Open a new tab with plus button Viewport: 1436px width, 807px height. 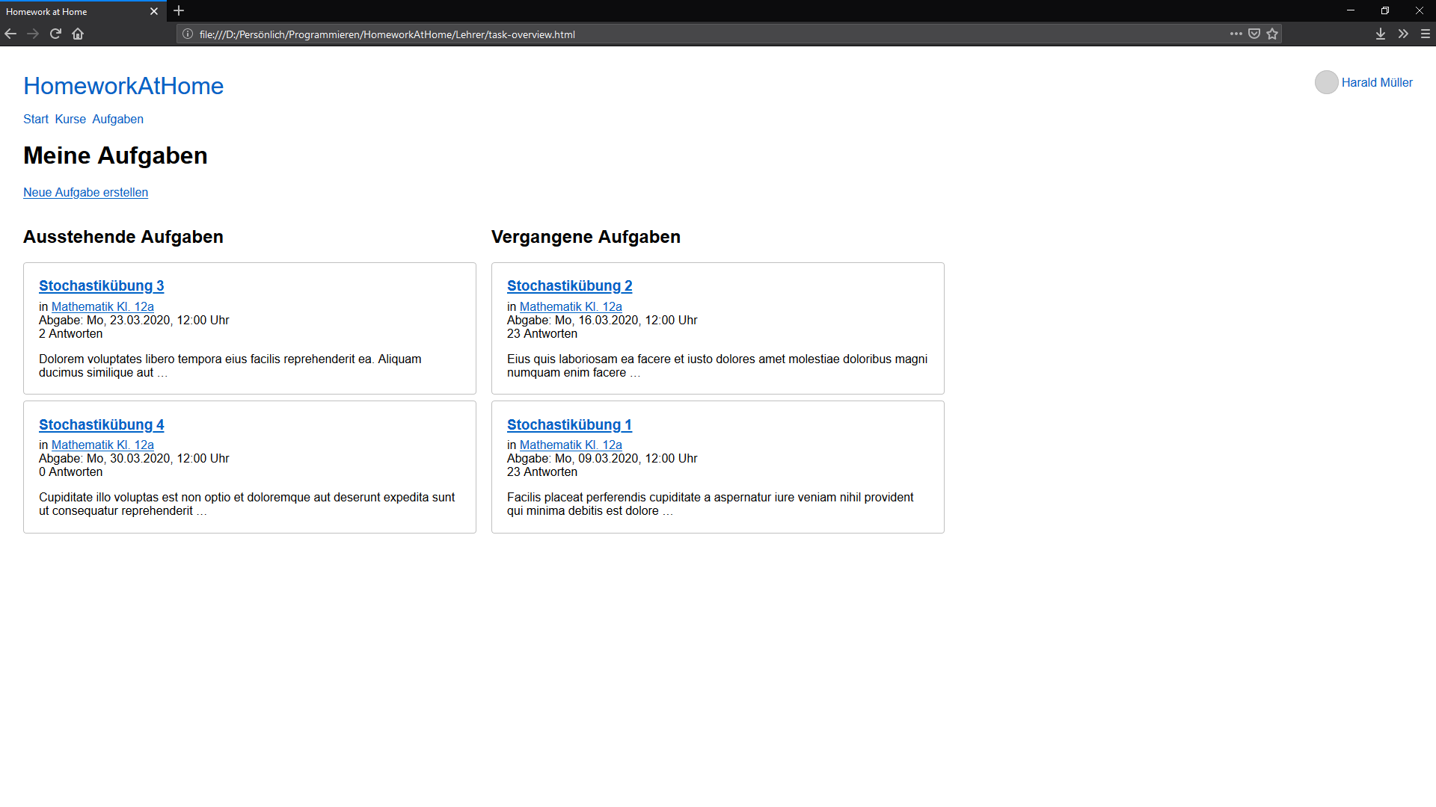click(179, 11)
